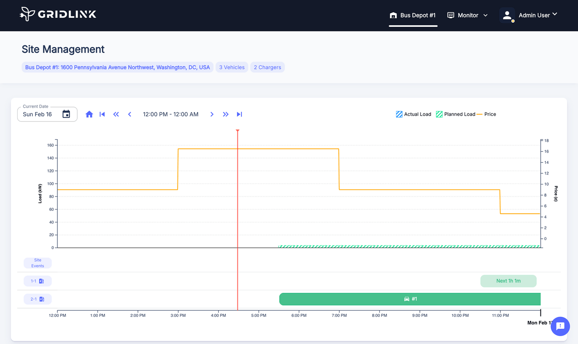
Task: Click the double-left fast rewind arrows
Action: point(116,114)
